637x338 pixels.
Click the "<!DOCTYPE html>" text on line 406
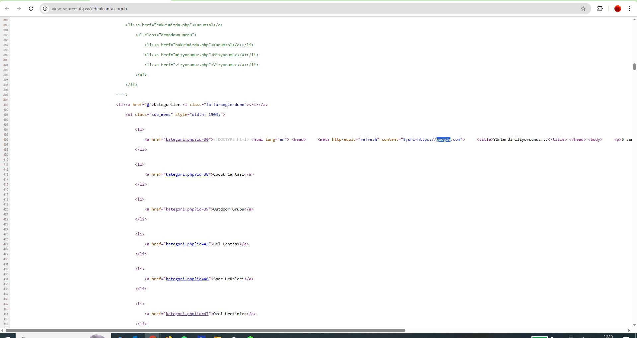231,139
